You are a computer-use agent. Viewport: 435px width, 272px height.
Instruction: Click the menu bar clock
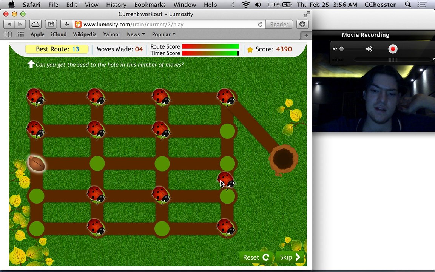click(328, 5)
